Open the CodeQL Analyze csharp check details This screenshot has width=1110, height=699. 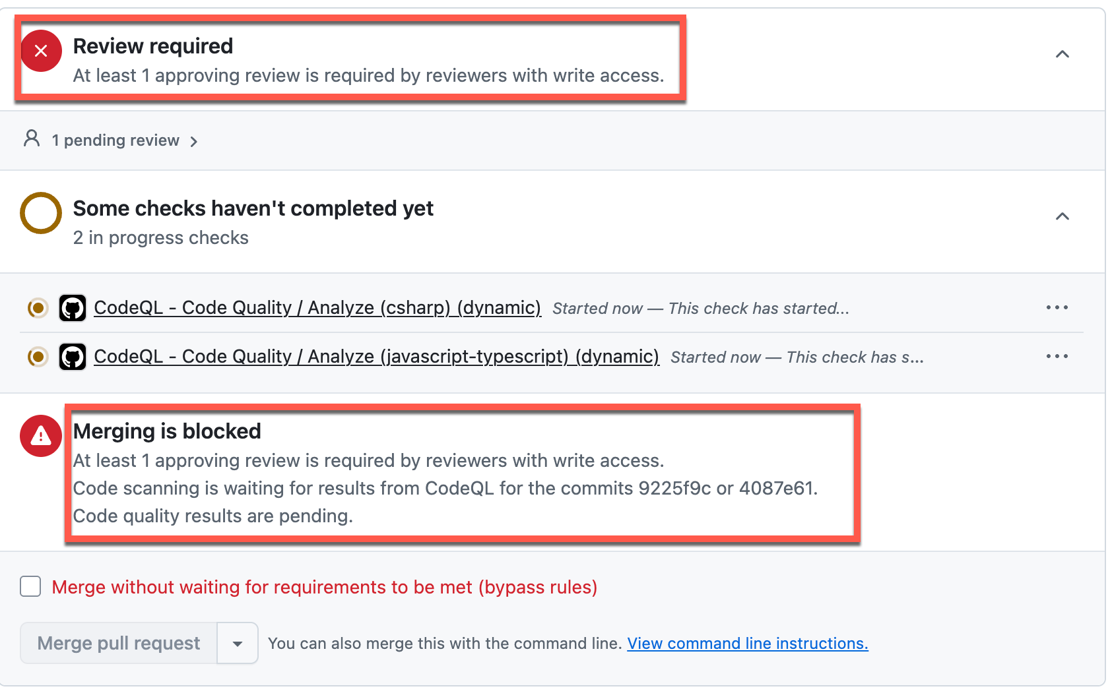click(x=317, y=307)
